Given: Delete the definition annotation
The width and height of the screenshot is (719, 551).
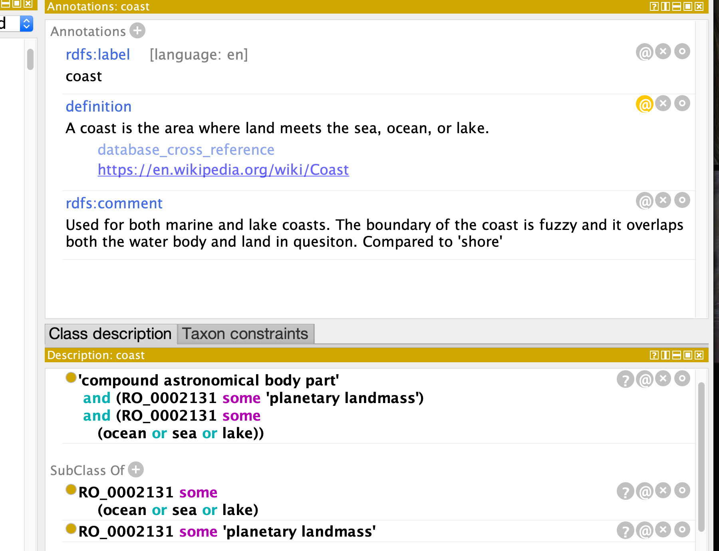Looking at the screenshot, I should [663, 104].
